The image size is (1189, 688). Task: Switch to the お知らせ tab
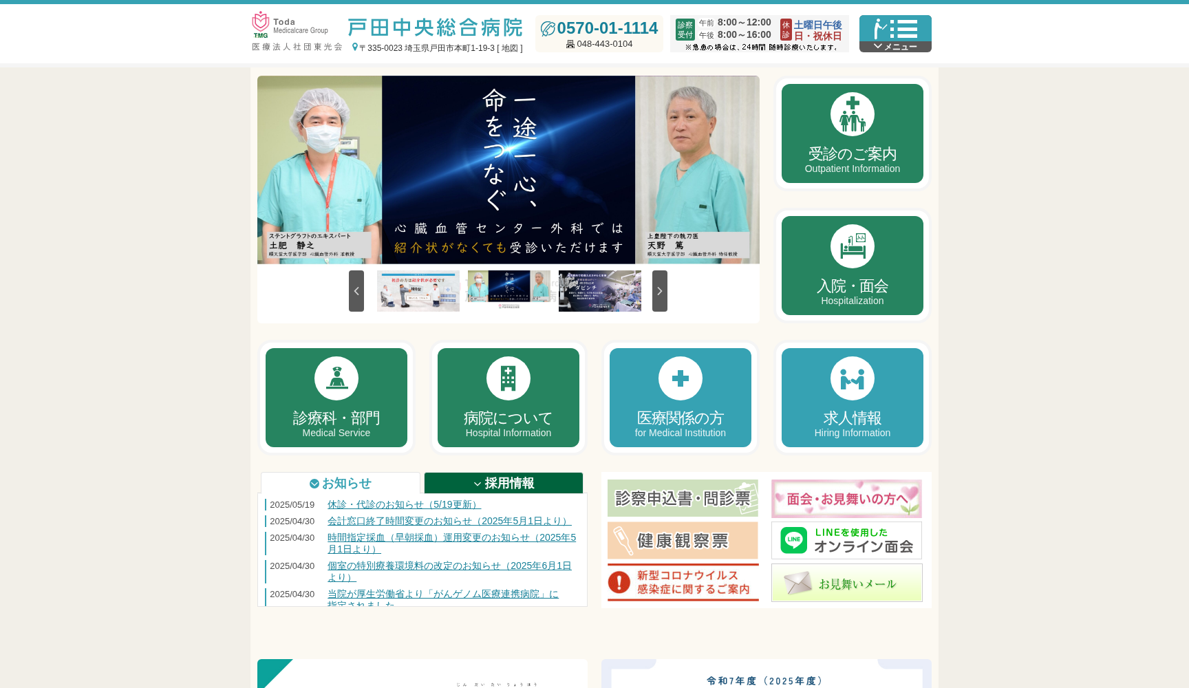pos(339,483)
